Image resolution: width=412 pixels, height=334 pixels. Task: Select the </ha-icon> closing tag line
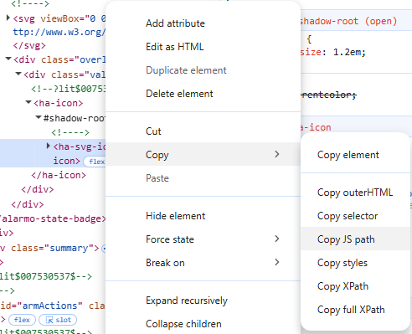pyautogui.click(x=59, y=175)
